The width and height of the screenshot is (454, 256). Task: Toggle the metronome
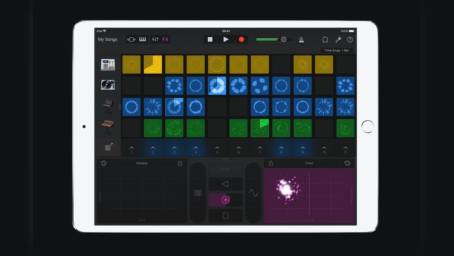pos(301,40)
